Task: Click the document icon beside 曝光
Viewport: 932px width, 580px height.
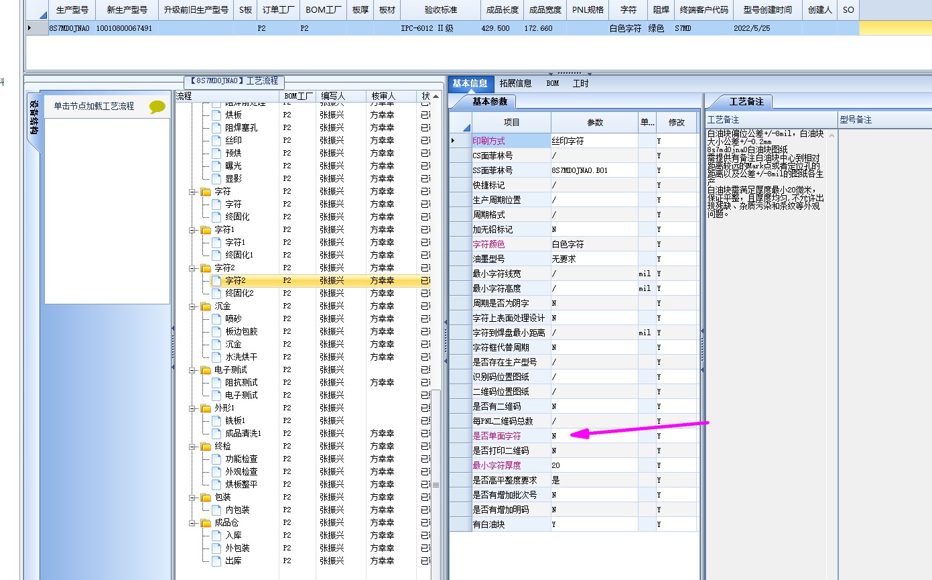Action: (x=216, y=166)
